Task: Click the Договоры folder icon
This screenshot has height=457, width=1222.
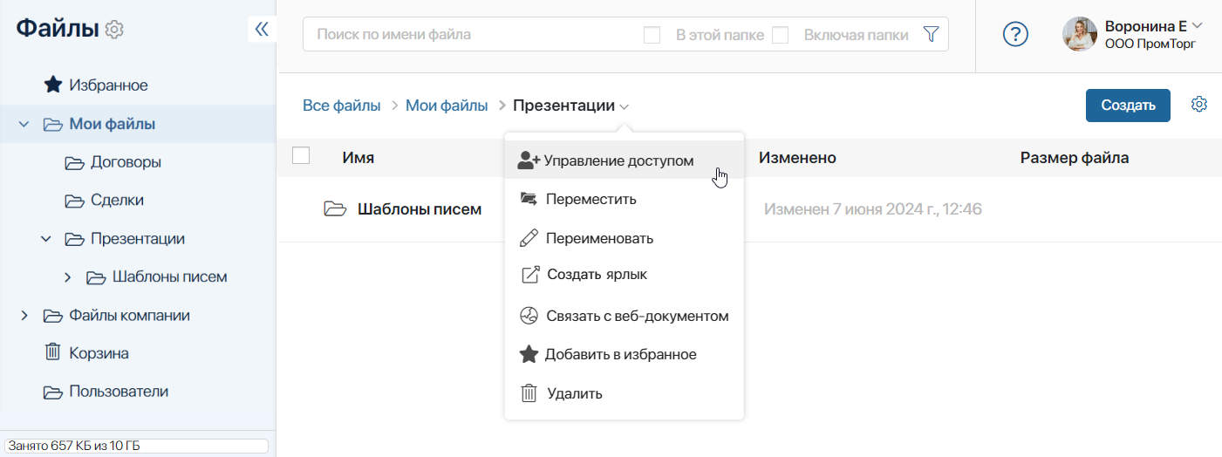Action: coord(74,162)
